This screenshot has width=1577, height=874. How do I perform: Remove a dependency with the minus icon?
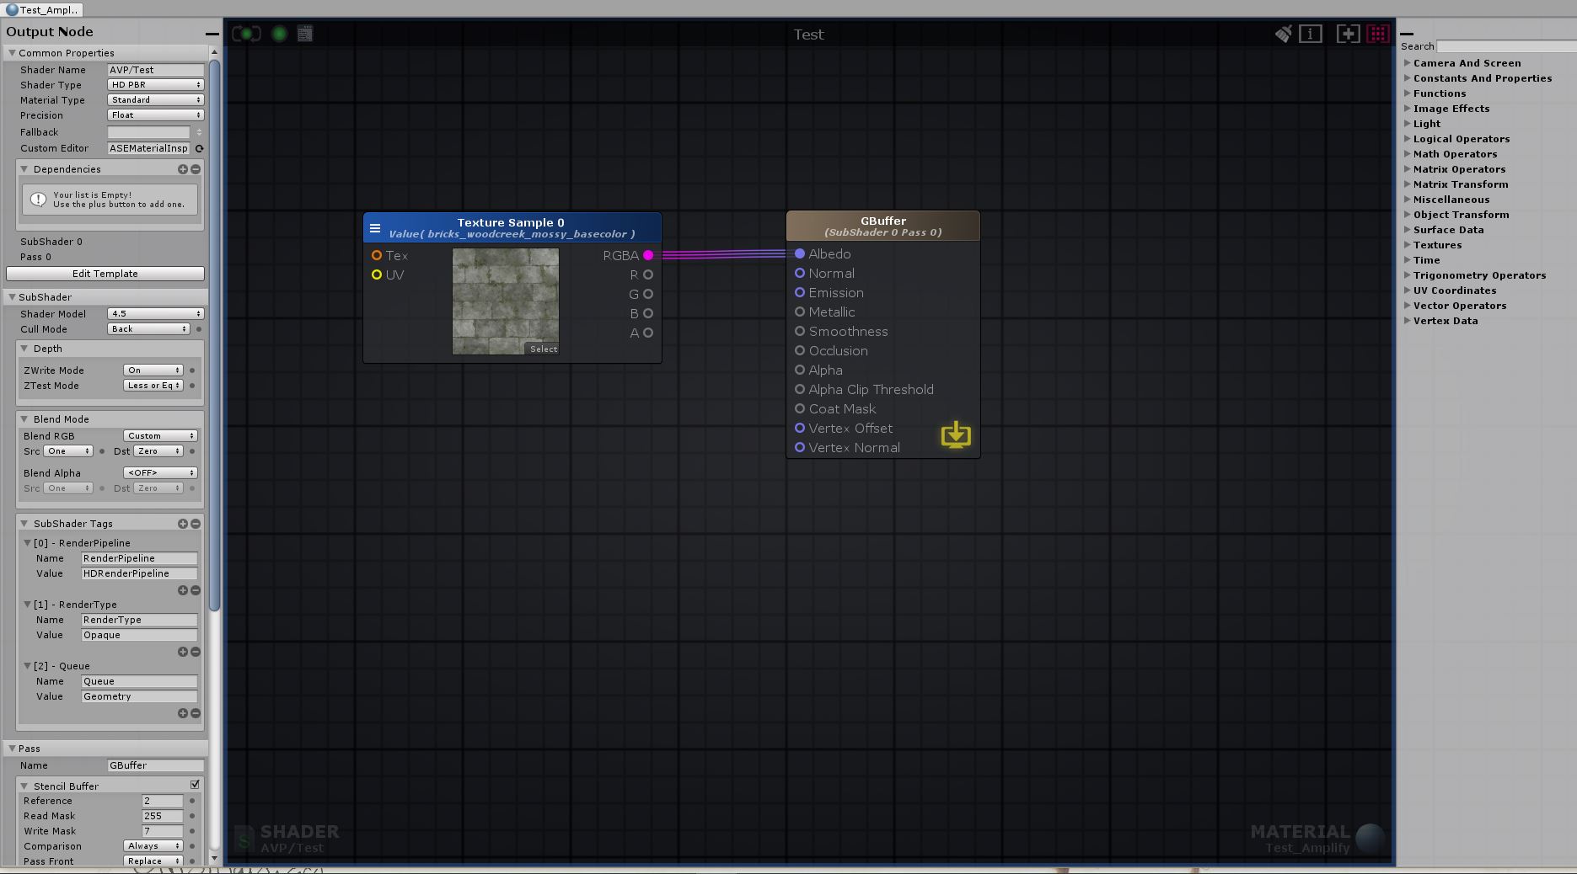pos(196,169)
